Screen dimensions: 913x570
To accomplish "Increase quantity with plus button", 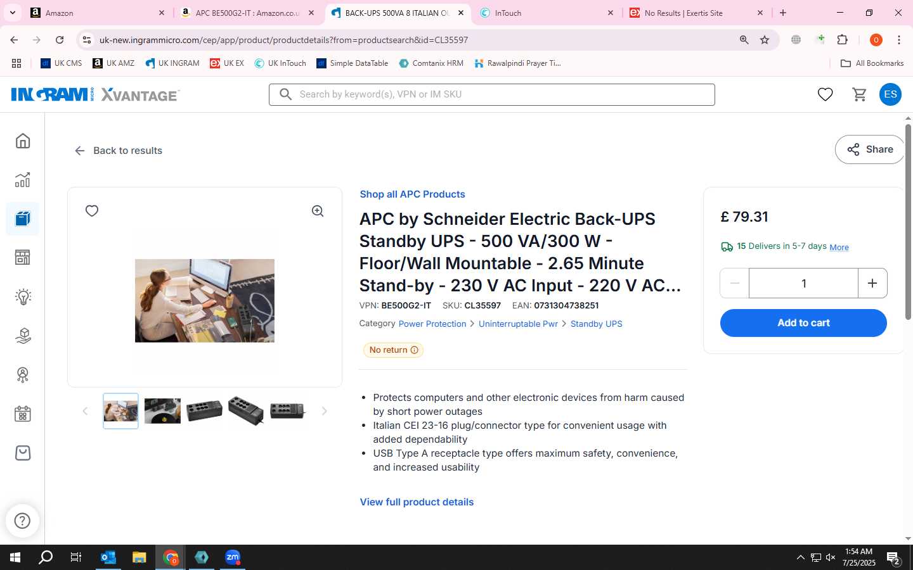I will coord(872,283).
